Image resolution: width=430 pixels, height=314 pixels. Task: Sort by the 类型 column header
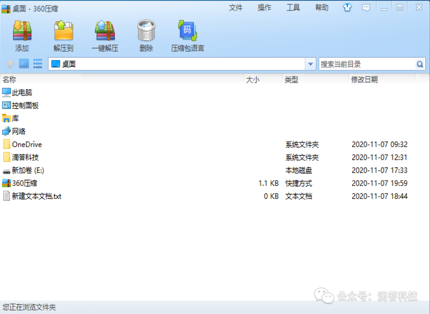[x=291, y=80]
